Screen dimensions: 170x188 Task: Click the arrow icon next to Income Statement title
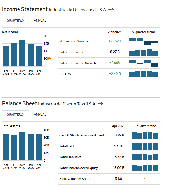pos(111,9)
